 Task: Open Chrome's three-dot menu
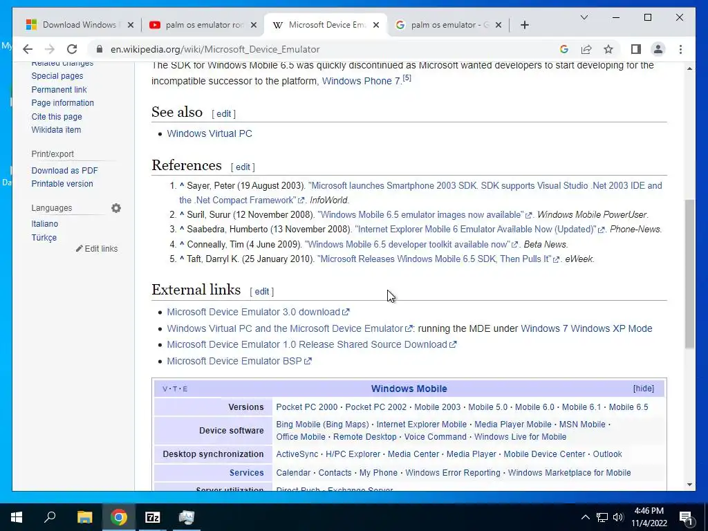[680, 49]
